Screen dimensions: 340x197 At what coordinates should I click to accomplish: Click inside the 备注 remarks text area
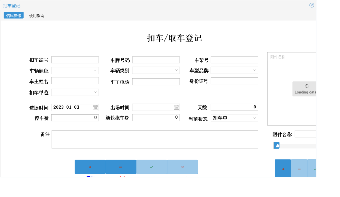[x=155, y=139]
